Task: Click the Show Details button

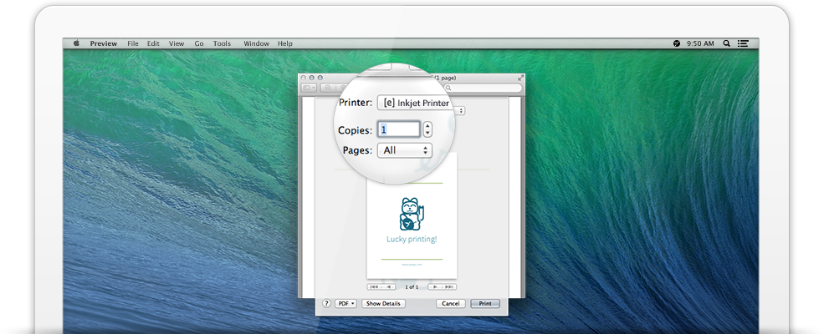Action: (383, 304)
